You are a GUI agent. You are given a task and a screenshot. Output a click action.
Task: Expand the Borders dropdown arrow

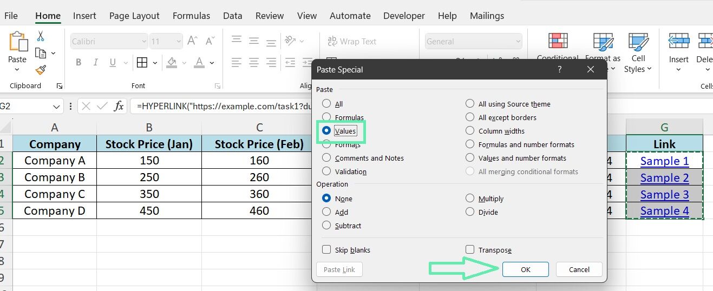tap(155, 63)
